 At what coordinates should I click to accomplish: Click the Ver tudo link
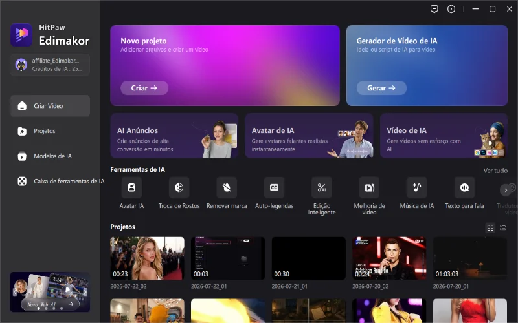495,171
